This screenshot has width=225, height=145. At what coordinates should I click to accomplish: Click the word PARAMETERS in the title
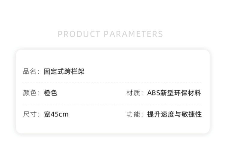tap(133, 34)
